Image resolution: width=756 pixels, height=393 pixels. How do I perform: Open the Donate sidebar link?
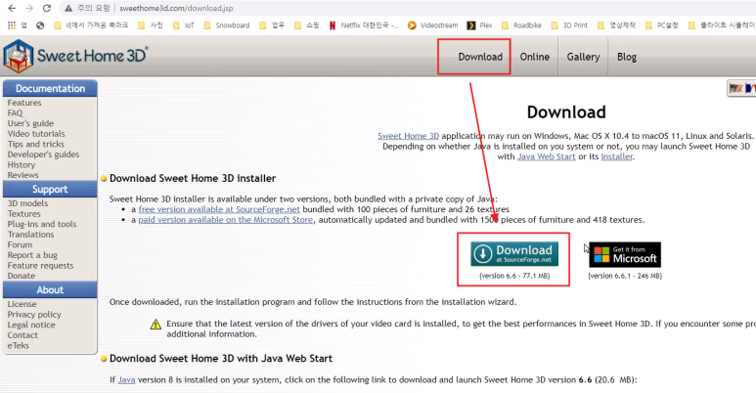pyautogui.click(x=22, y=276)
